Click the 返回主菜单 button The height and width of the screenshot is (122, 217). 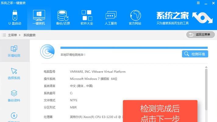point(201,34)
